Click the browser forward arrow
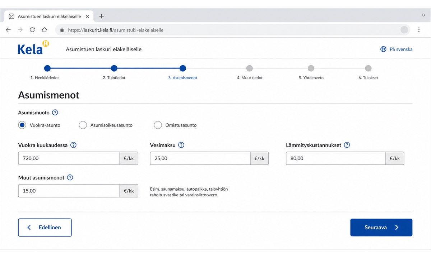 (20, 30)
